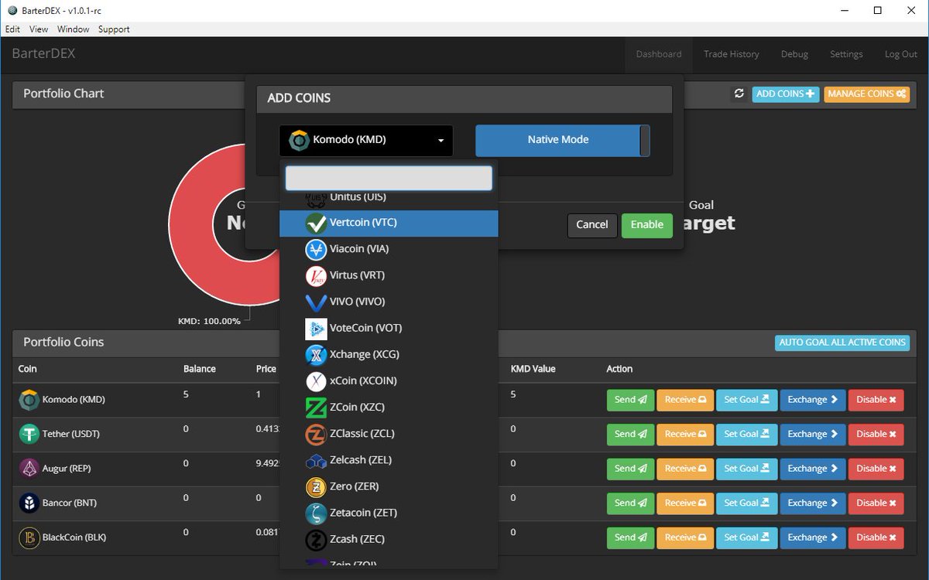
Task: Click the Zcash (ZEC) logo icon
Action: [x=316, y=540]
